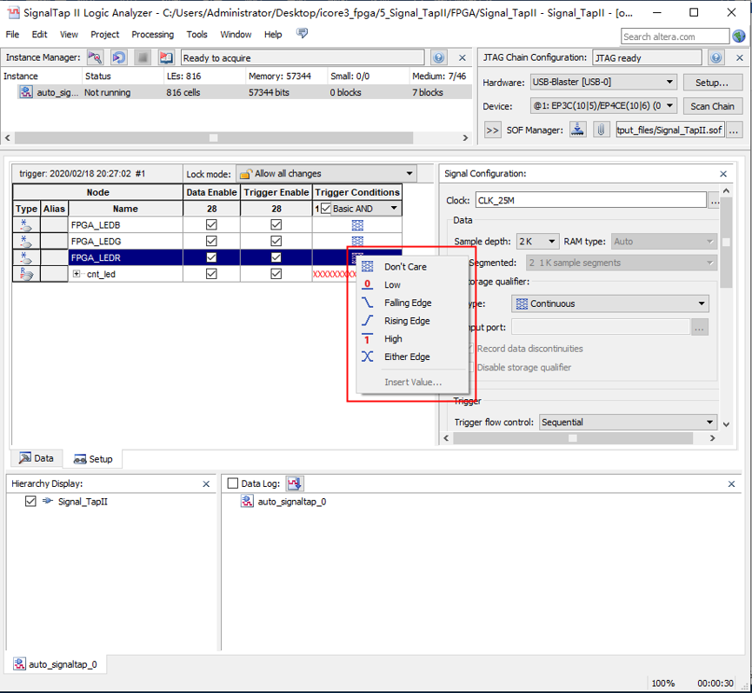Click the Scan Chain button

point(712,106)
